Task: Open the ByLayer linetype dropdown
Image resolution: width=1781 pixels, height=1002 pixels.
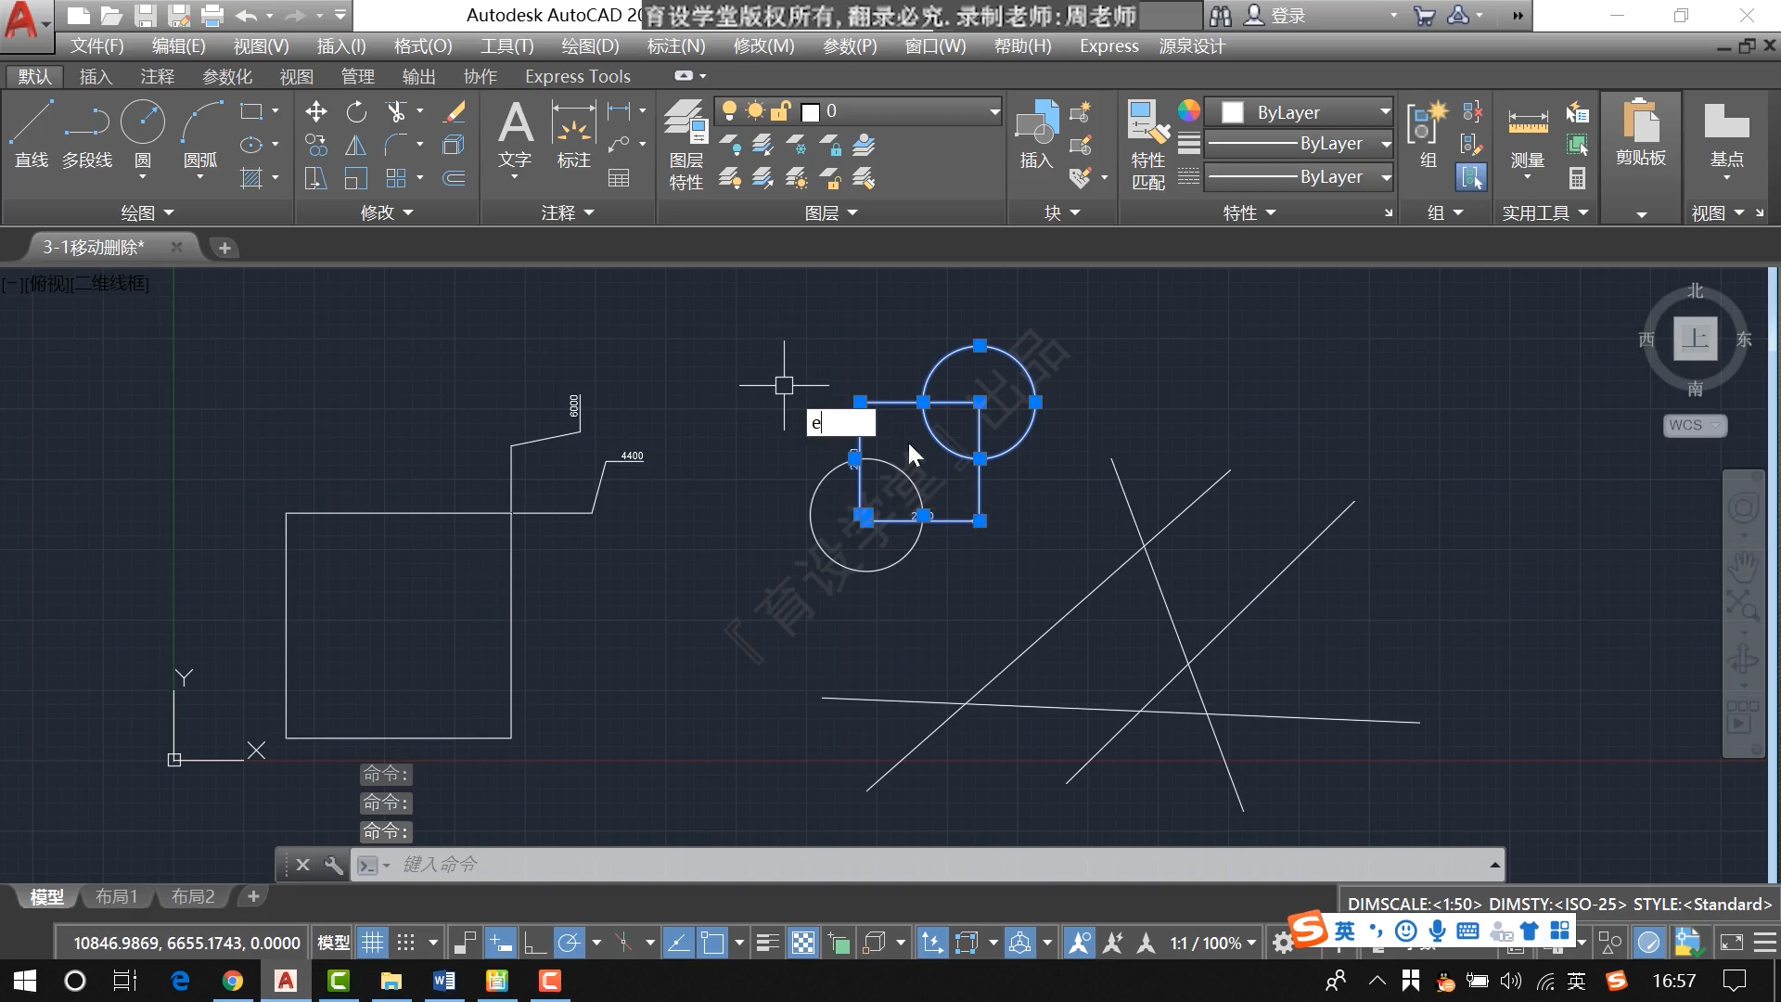Action: click(1386, 177)
